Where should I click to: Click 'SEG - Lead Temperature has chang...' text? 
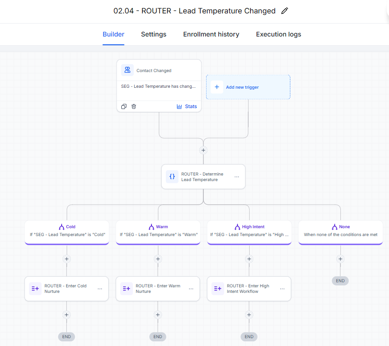158,86
